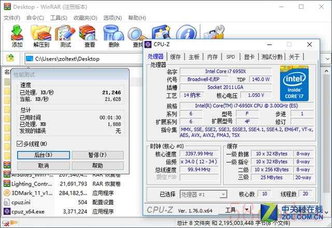
Task: Select the 3DMark_11_v1... file name
Action: (x=32, y=193)
